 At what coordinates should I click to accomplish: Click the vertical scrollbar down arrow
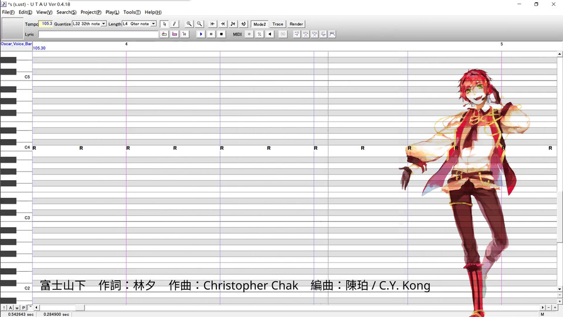(x=559, y=289)
